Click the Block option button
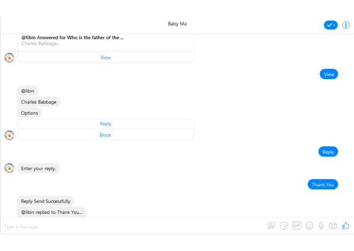Screen dimensions: 354x251 coord(105,135)
